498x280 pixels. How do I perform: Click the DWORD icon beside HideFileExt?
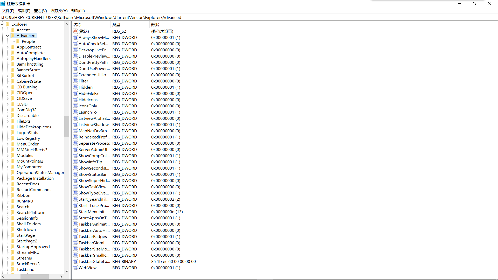click(75, 93)
